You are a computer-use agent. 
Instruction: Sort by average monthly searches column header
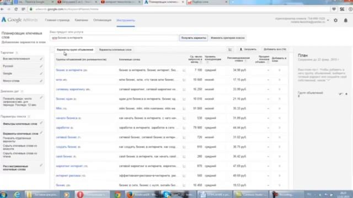tap(195, 59)
